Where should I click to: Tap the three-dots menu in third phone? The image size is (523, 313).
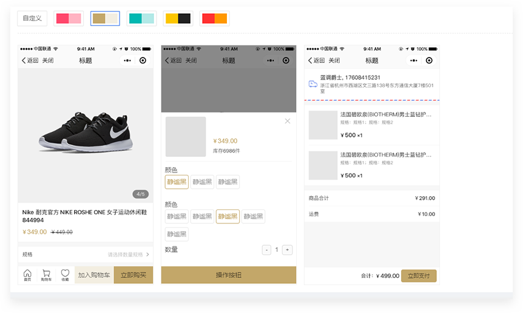[x=414, y=61]
